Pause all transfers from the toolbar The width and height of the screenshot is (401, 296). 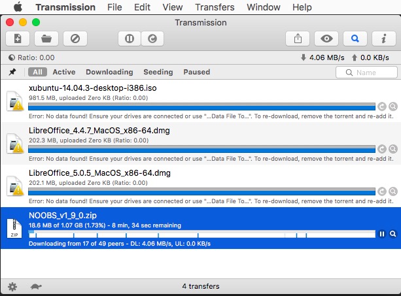click(x=130, y=39)
